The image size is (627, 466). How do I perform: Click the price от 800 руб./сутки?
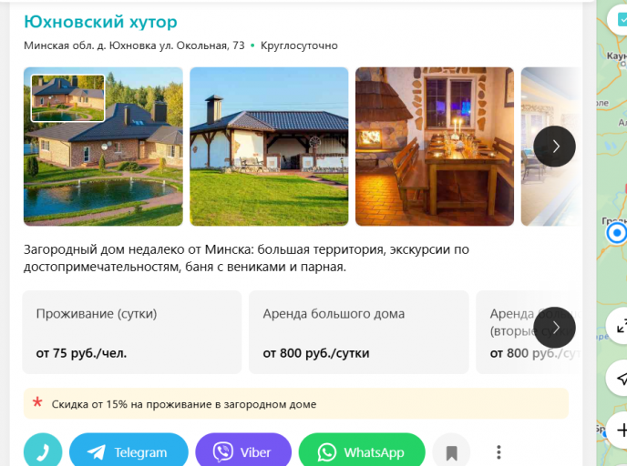(x=316, y=353)
